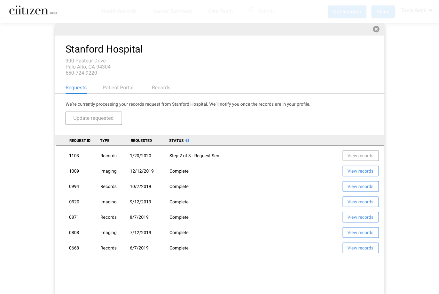This screenshot has width=439, height=294.
Task: View records for pending request 1103
Action: pyautogui.click(x=360, y=156)
